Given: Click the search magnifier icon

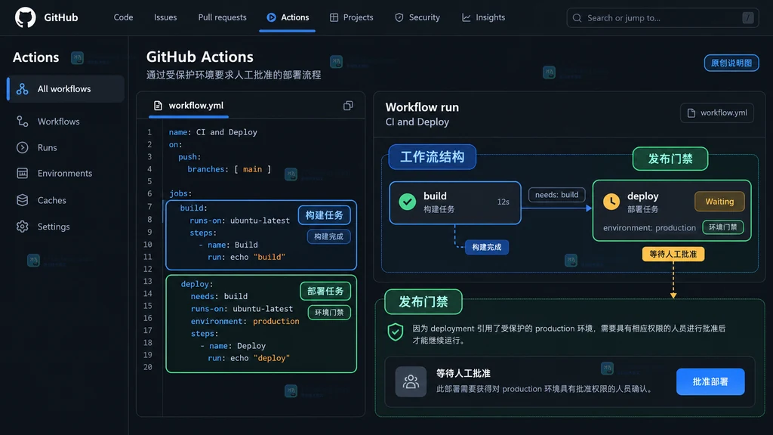Looking at the screenshot, I should 577,18.
